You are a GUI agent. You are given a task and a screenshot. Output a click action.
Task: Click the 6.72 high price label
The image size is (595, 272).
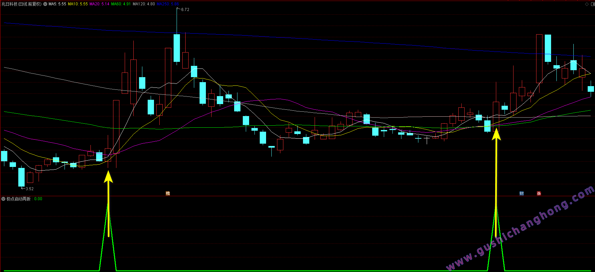(x=185, y=10)
